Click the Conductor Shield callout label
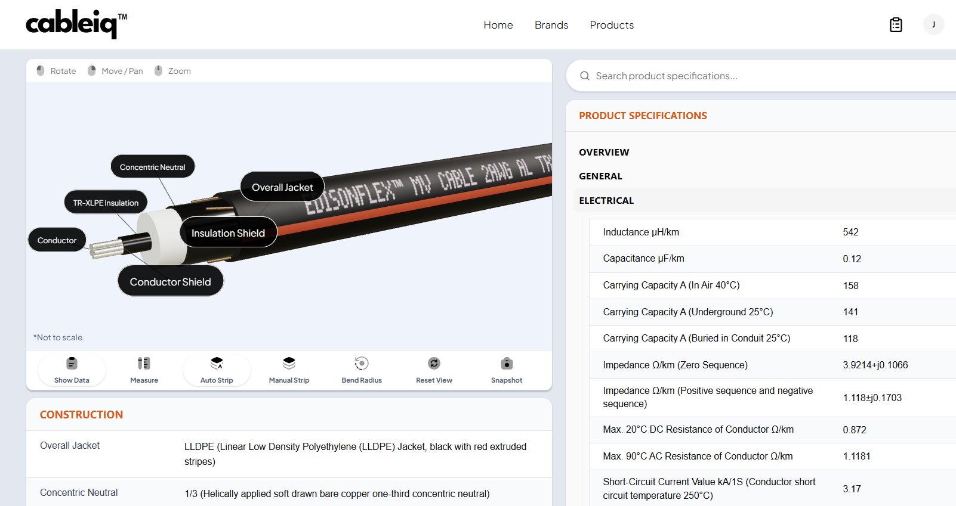Viewport: 956px width, 506px height. pos(171,281)
